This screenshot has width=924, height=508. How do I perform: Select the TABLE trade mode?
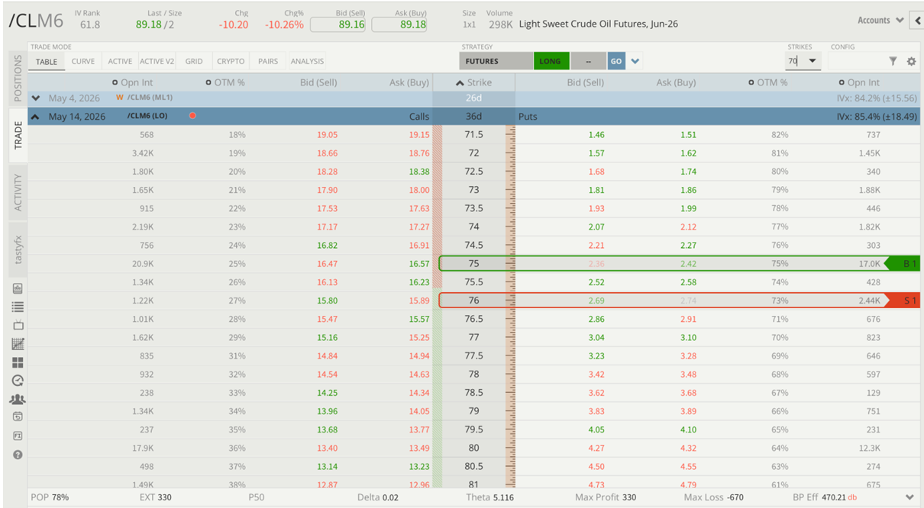coord(47,62)
